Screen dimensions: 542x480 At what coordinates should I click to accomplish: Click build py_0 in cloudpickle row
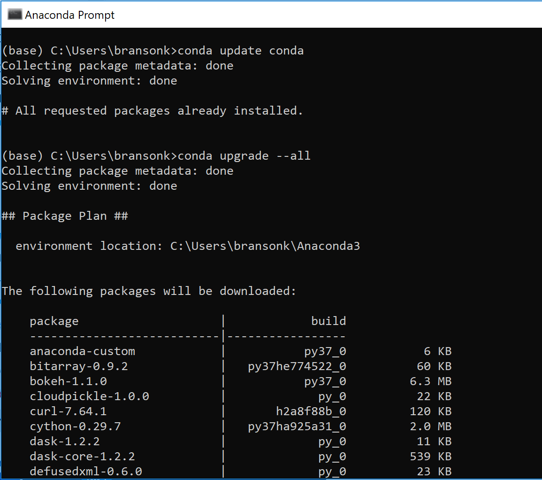pos(332,397)
